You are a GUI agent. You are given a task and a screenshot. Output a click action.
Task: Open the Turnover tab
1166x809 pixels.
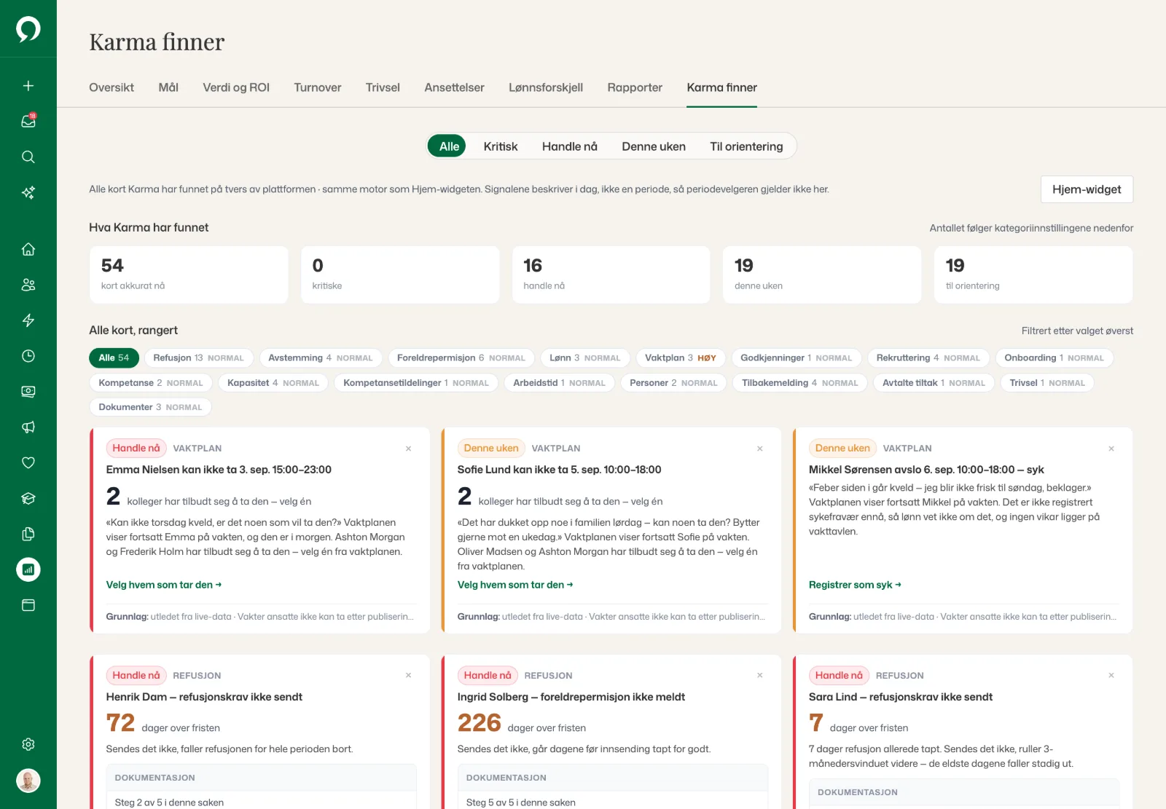(x=318, y=87)
